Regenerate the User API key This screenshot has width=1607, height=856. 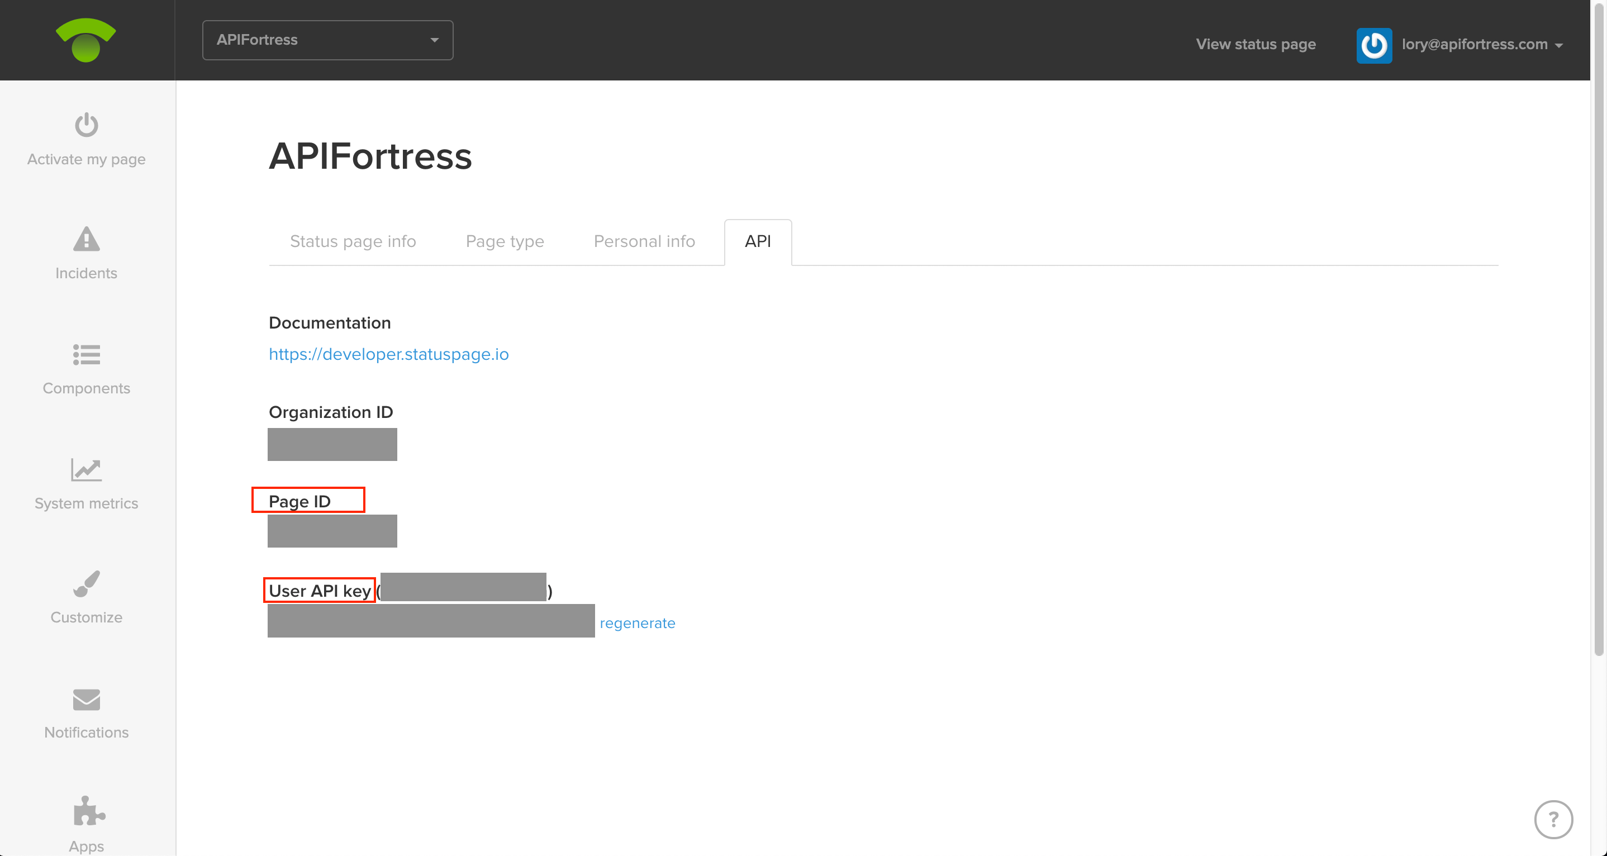coord(638,622)
